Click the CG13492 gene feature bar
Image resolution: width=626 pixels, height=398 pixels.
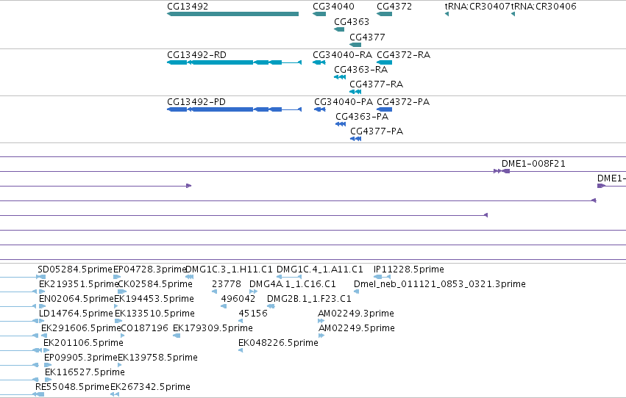tap(232, 14)
